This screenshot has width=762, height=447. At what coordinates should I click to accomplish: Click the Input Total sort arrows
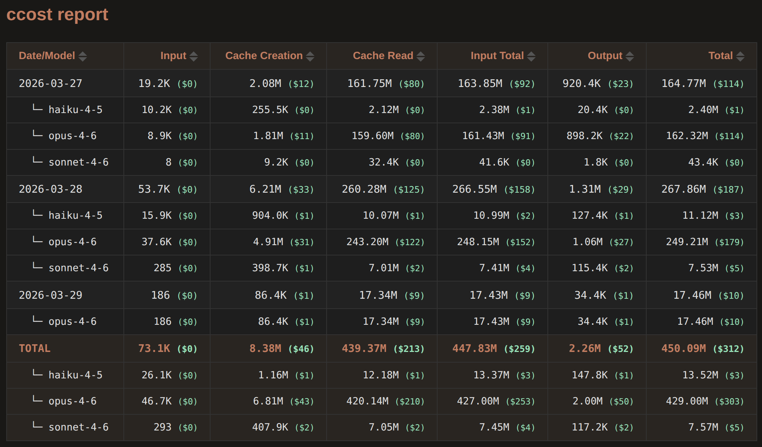click(531, 56)
